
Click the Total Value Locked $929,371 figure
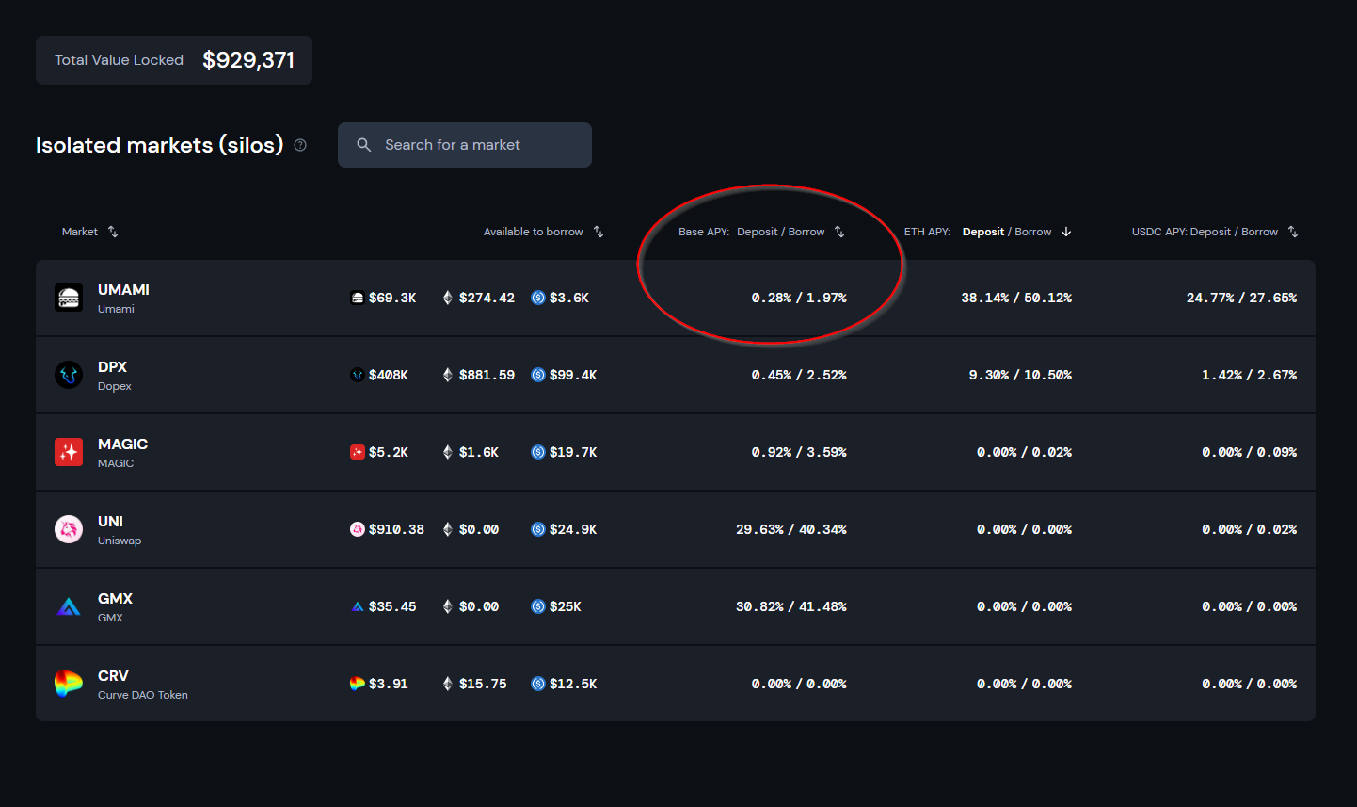click(x=248, y=60)
